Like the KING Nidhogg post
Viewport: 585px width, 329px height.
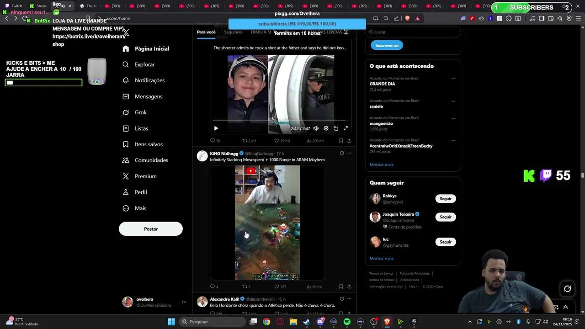(280, 287)
